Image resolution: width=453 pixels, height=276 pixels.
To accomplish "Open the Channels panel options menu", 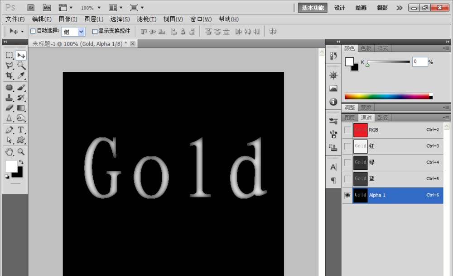I will tap(446, 117).
